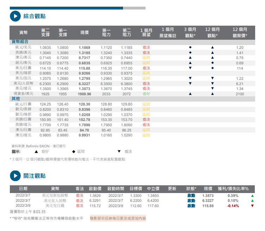Click green up arrow in 美元兌新加坡幣 row
This screenshot has width=265, height=231.
(252, 195)
